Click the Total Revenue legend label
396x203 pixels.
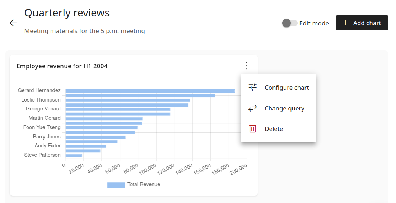144,184
